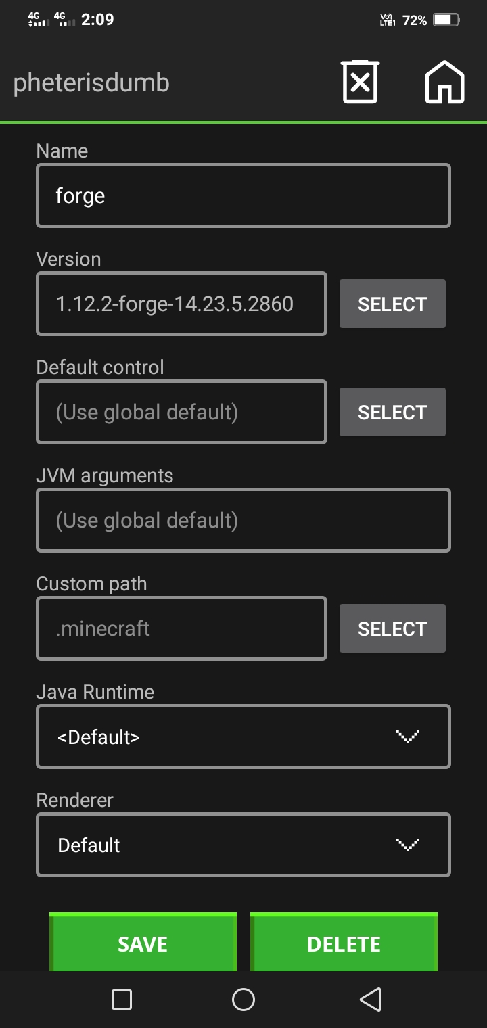
Task: Tap the Name field containing forge
Action: 243,195
